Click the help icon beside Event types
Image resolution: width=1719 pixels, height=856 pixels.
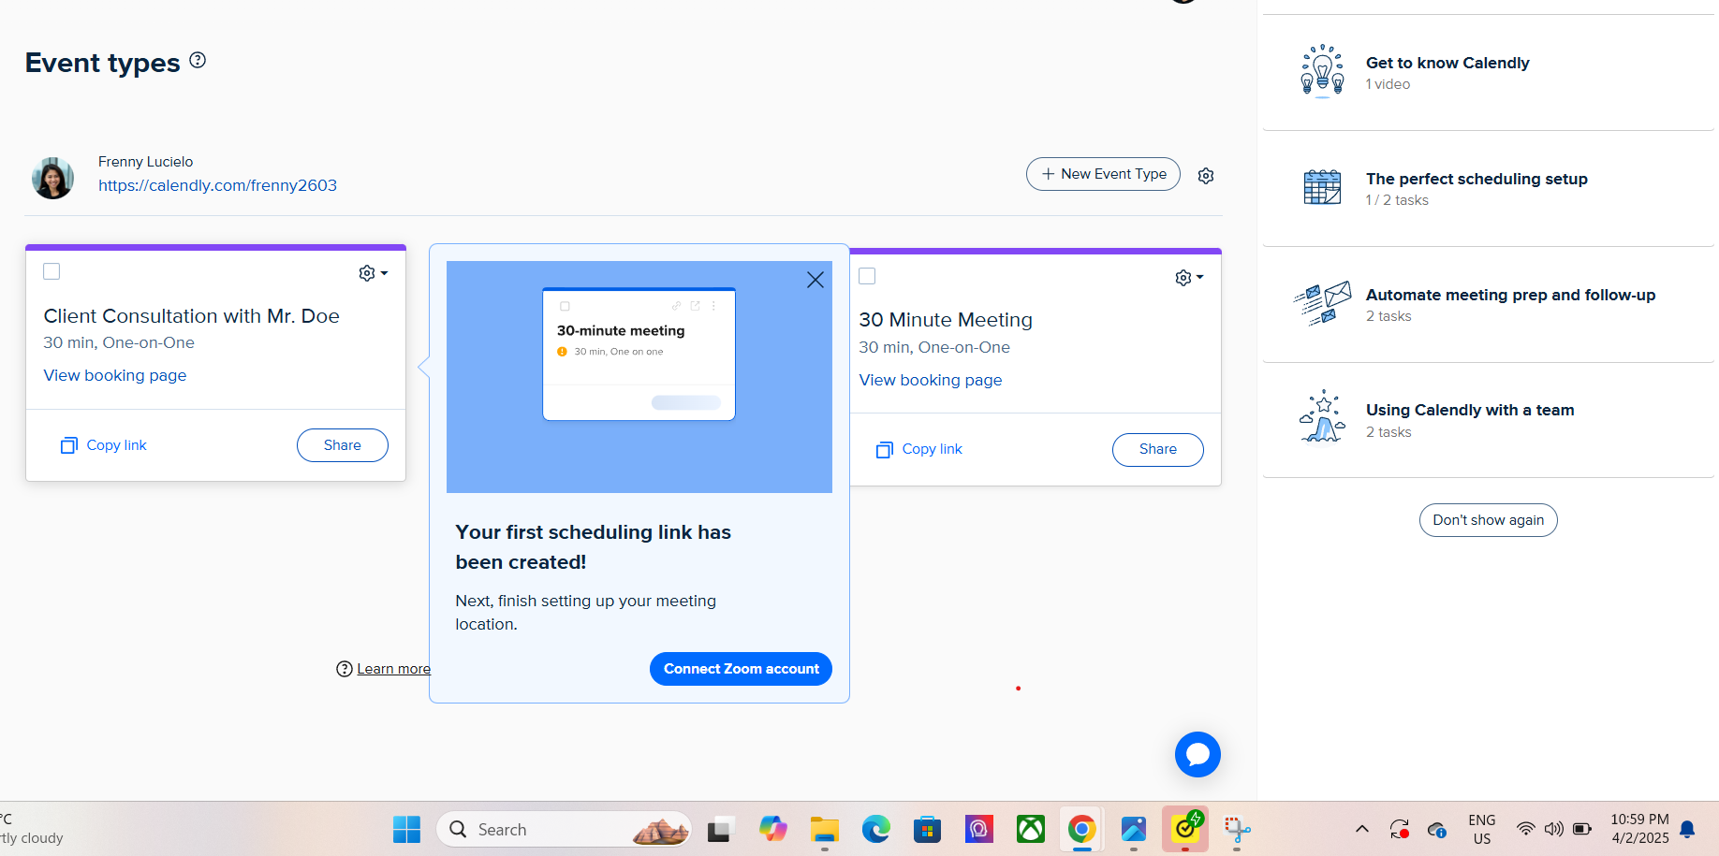pyautogui.click(x=198, y=60)
